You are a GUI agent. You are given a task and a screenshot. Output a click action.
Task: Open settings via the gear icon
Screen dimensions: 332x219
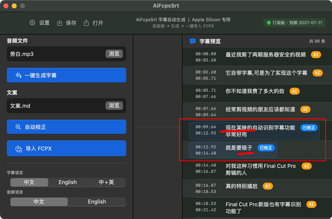coord(32,23)
